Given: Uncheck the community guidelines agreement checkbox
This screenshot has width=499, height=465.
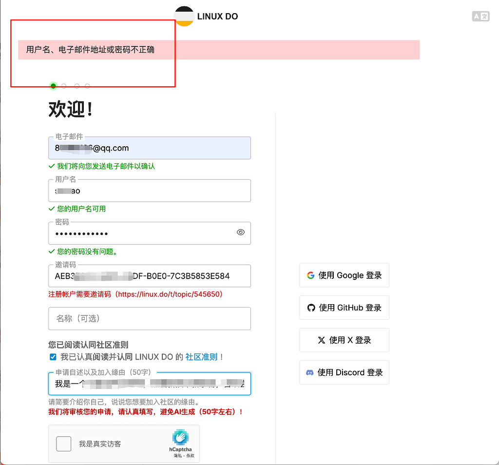Looking at the screenshot, I should [x=53, y=357].
